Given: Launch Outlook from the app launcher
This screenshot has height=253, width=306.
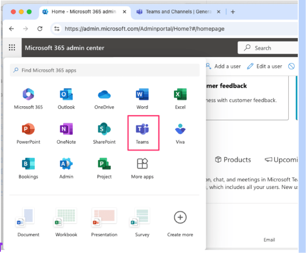Looking at the screenshot, I should pyautogui.click(x=66, y=94).
